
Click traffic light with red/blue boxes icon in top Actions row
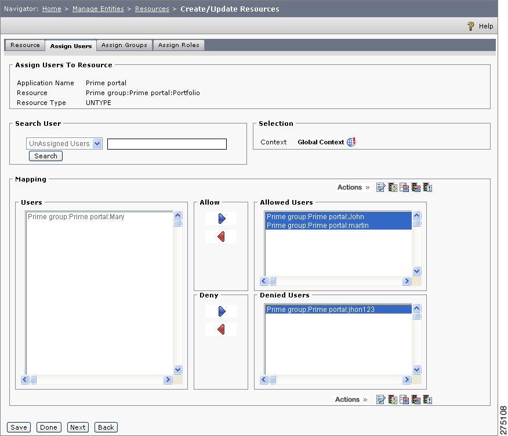coord(416,187)
